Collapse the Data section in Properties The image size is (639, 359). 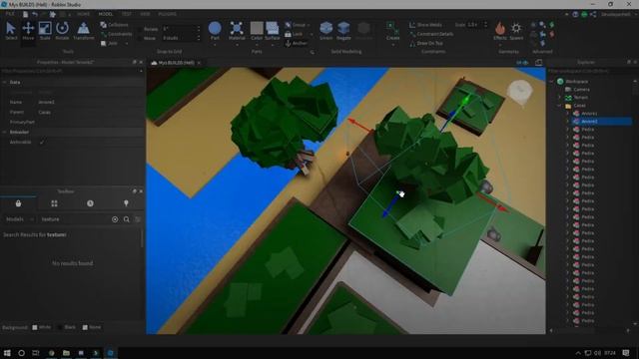[4, 82]
